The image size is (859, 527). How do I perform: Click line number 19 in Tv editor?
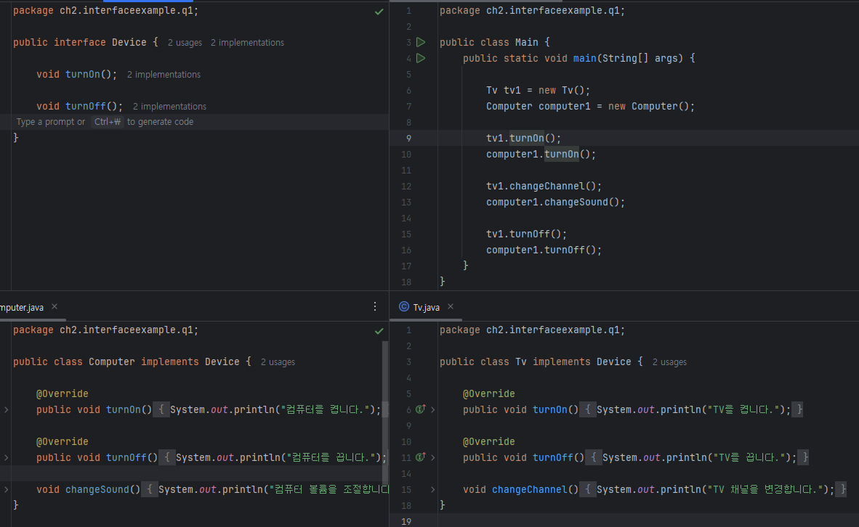pyautogui.click(x=406, y=521)
